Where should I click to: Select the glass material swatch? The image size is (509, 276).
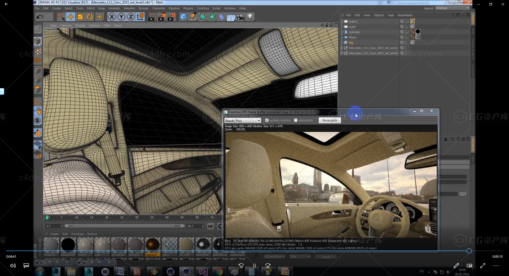pos(169,245)
